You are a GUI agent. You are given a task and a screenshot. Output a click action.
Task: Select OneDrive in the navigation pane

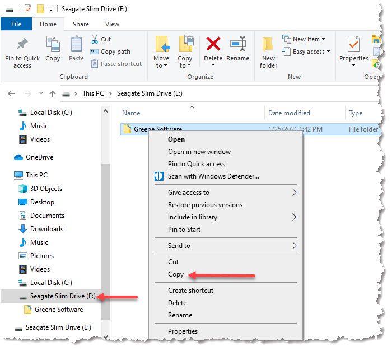[x=39, y=157]
